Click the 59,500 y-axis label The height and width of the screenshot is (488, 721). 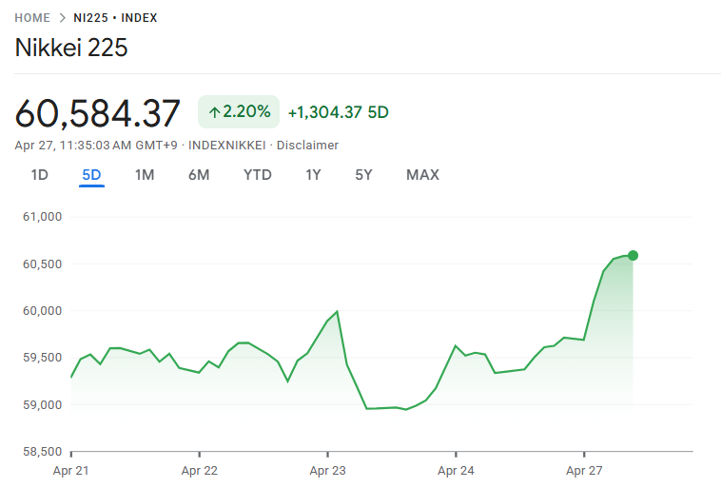42,358
